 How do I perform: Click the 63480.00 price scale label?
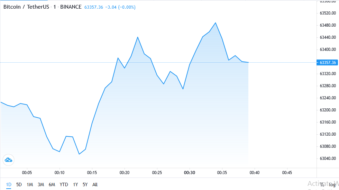(328, 25)
